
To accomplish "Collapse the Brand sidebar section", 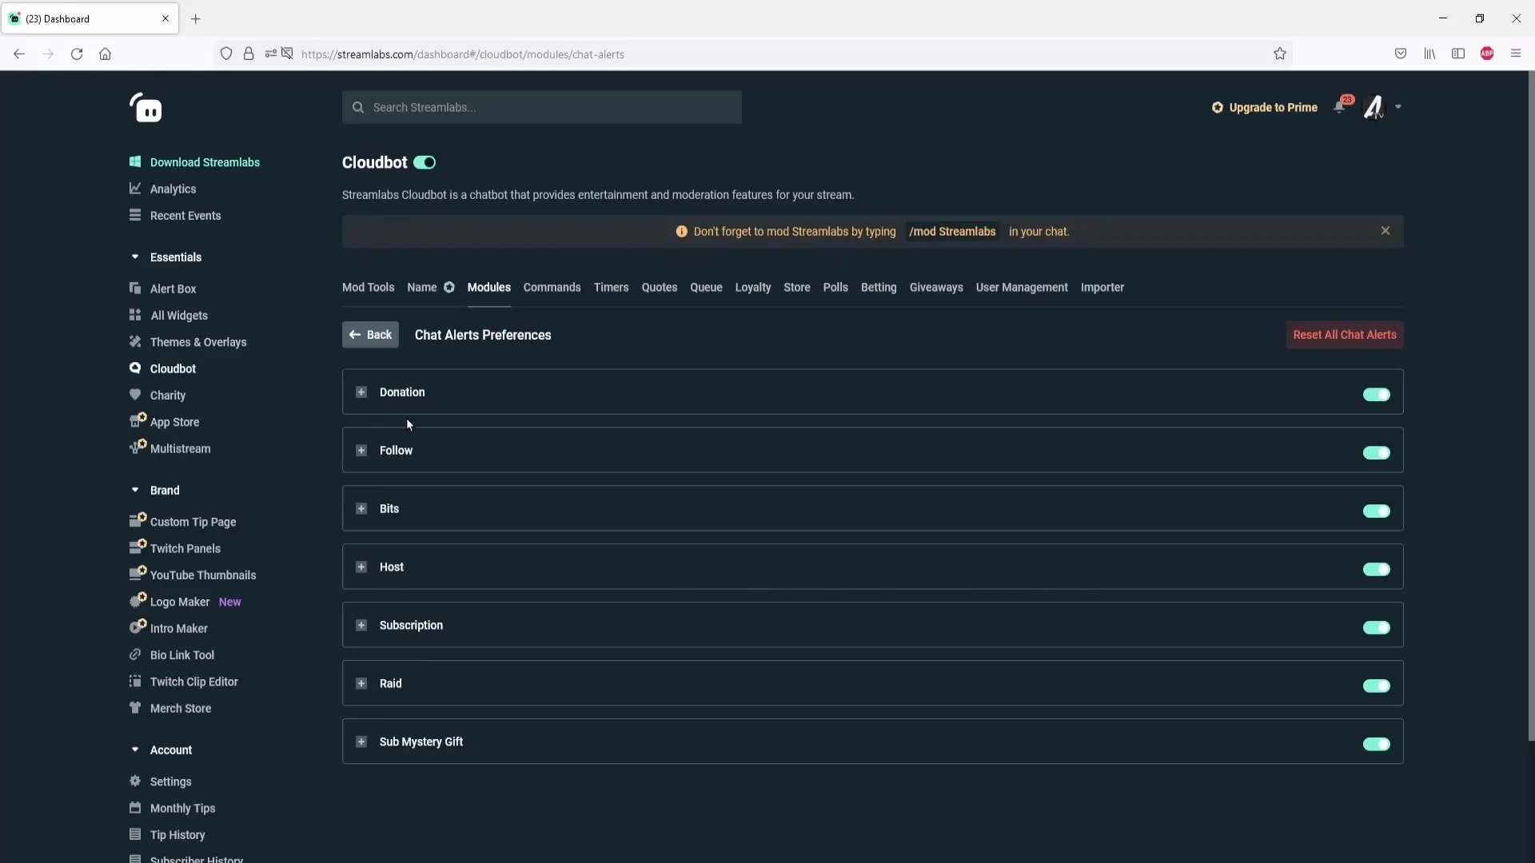I will pyautogui.click(x=134, y=490).
